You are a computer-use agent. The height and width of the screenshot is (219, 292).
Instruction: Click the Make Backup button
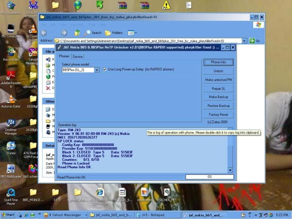coord(218,97)
